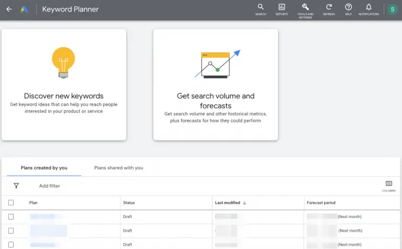This screenshot has width=402, height=249.
Task: Sort by Forecast period column header
Action: pyautogui.click(x=321, y=202)
